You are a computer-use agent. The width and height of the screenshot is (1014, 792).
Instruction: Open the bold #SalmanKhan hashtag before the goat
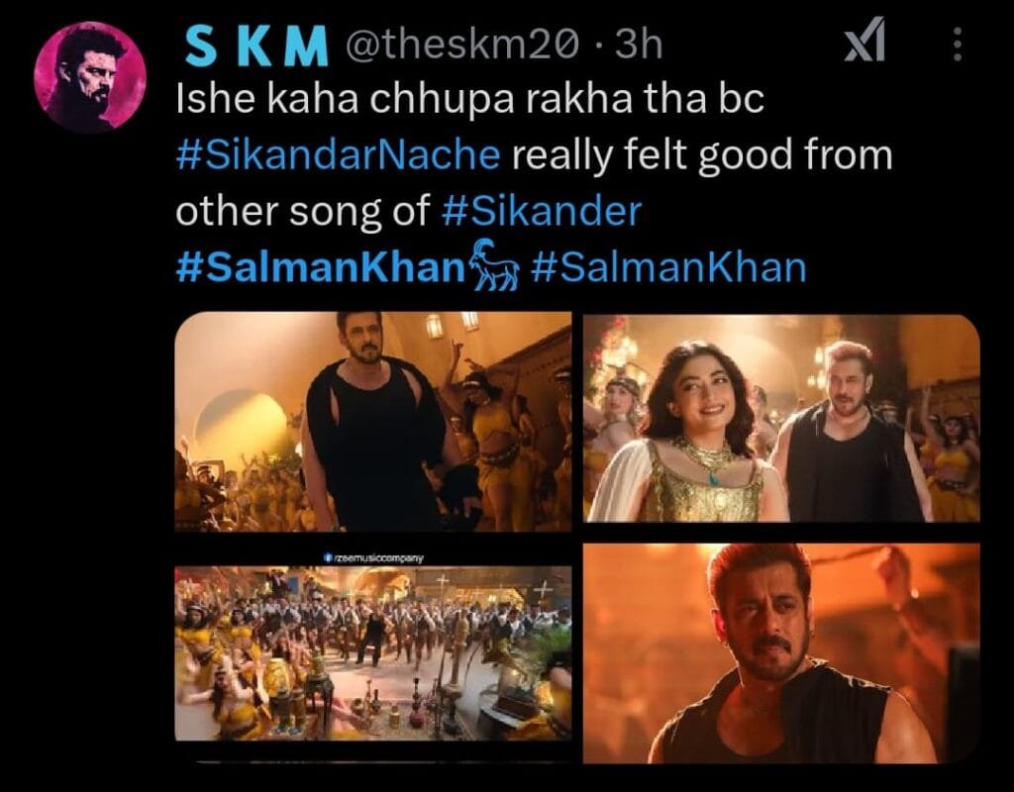coord(321,267)
